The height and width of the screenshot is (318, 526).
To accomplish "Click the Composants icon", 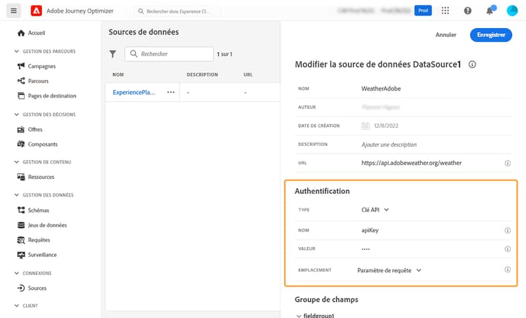I will coord(21,144).
